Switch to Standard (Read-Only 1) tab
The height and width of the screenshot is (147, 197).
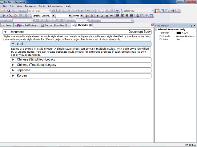(55, 25)
